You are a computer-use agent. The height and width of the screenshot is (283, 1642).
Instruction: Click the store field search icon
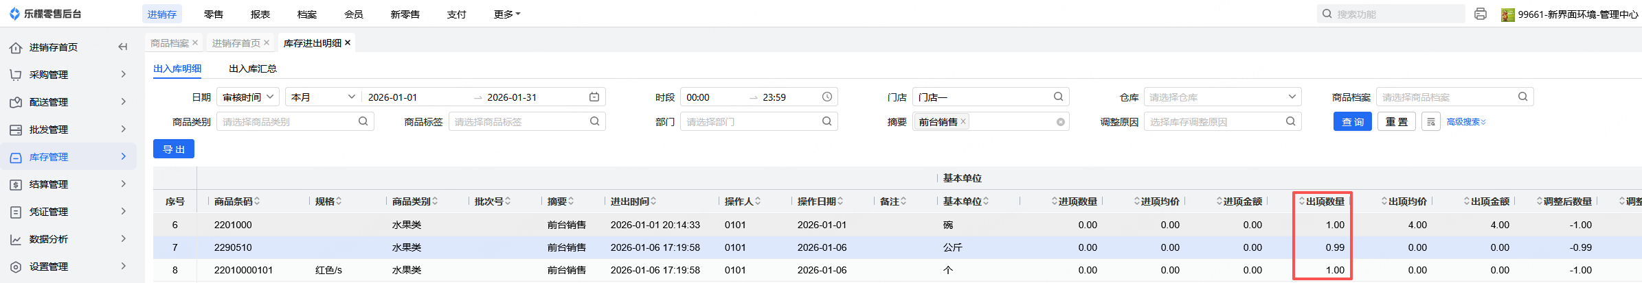pos(1059,97)
